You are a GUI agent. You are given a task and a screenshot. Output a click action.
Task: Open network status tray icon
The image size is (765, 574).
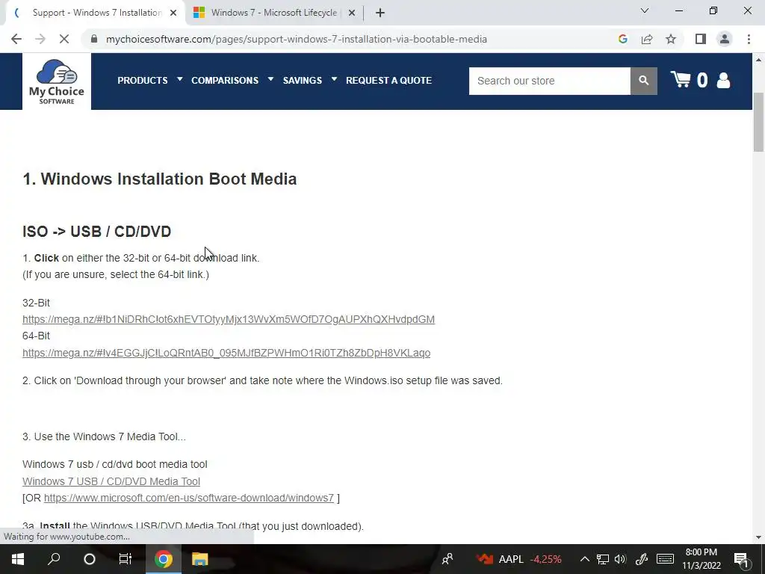pos(603,559)
